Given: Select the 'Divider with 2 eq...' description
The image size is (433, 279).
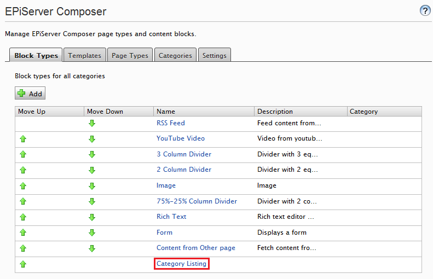Looking at the screenshot, I should pos(287,170).
